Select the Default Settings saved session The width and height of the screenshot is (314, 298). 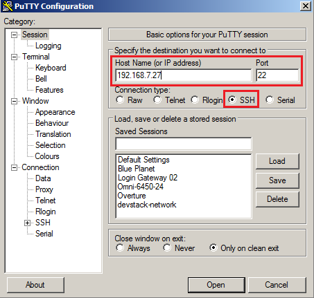143,160
